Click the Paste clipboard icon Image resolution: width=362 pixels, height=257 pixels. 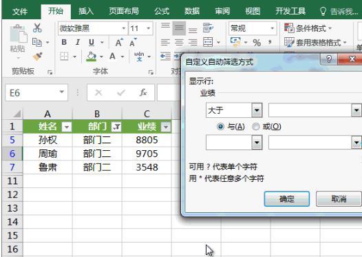tap(18, 34)
